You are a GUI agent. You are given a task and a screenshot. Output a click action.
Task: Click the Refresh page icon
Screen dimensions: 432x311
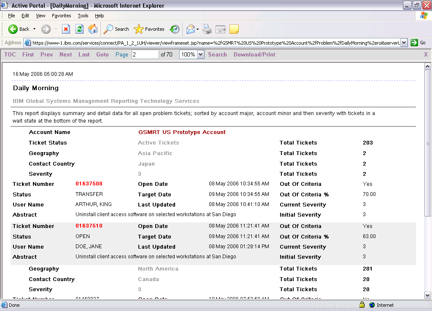(80, 29)
